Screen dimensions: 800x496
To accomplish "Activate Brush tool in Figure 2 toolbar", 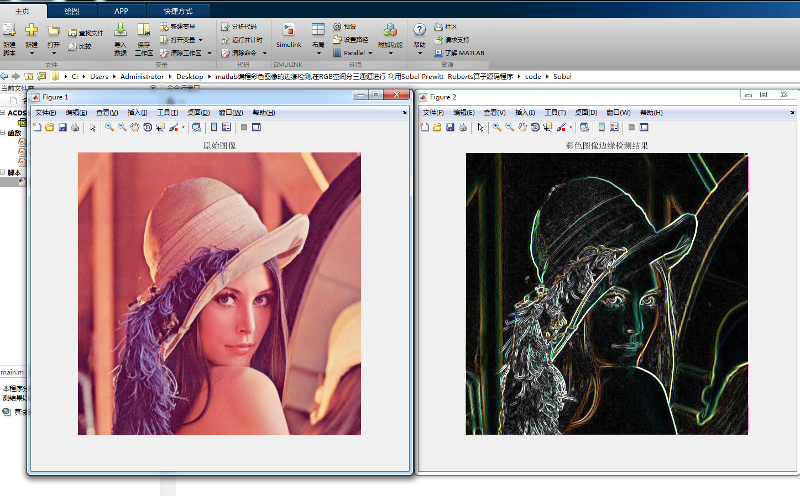I will tap(561, 127).
